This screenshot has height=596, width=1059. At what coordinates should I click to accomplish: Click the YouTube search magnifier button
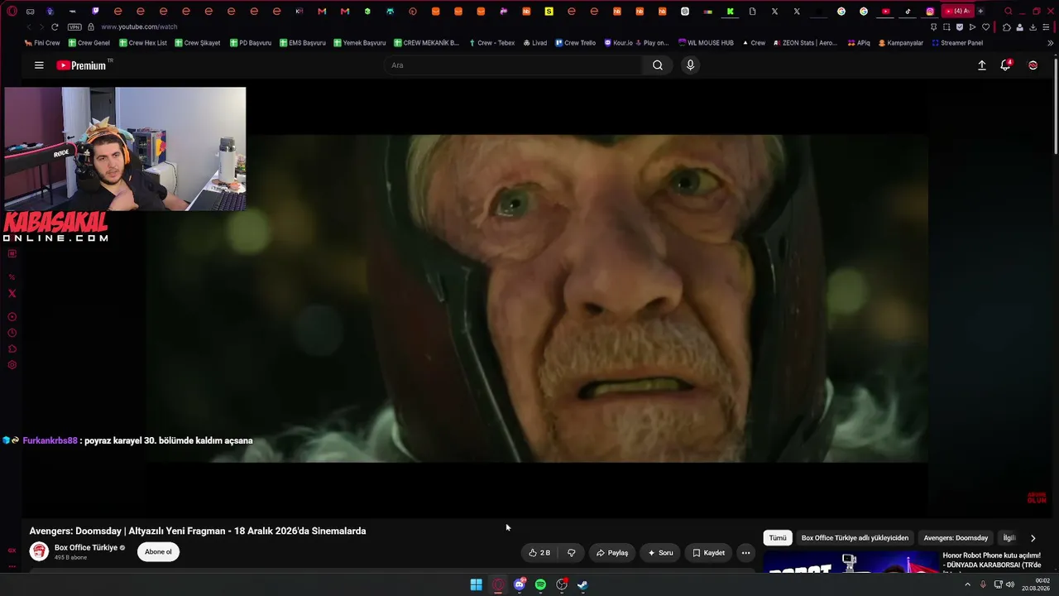(658, 65)
